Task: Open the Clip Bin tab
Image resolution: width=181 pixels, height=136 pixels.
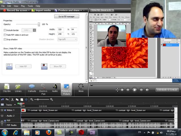Action: [x=7, y=88]
